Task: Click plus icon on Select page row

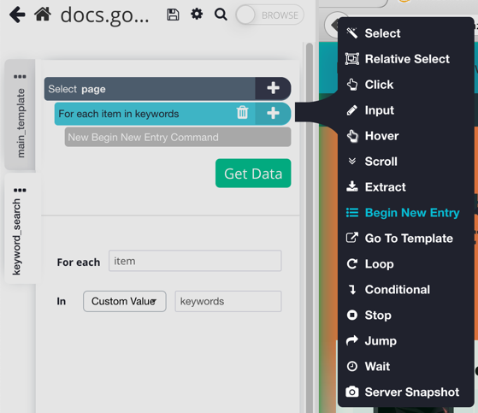Action: 273,88
